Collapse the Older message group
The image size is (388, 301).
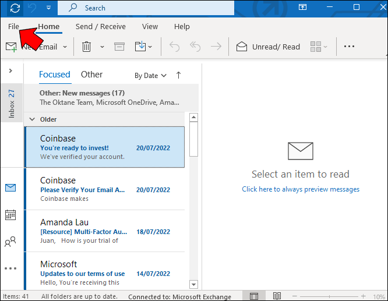click(x=32, y=119)
